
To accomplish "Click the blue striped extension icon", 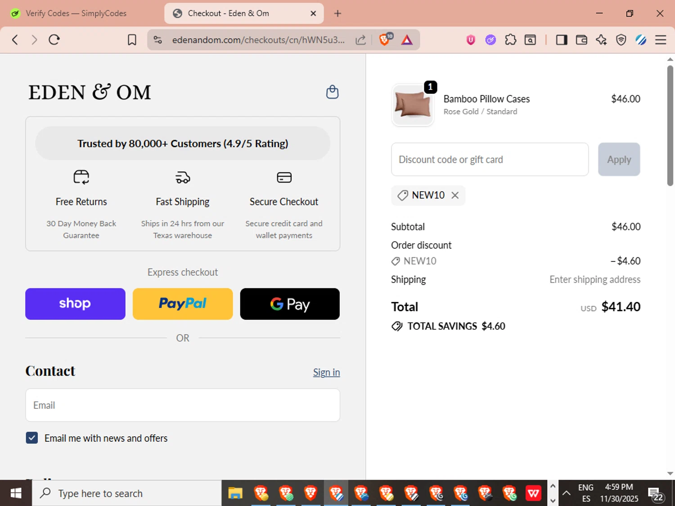I will click(x=641, y=40).
